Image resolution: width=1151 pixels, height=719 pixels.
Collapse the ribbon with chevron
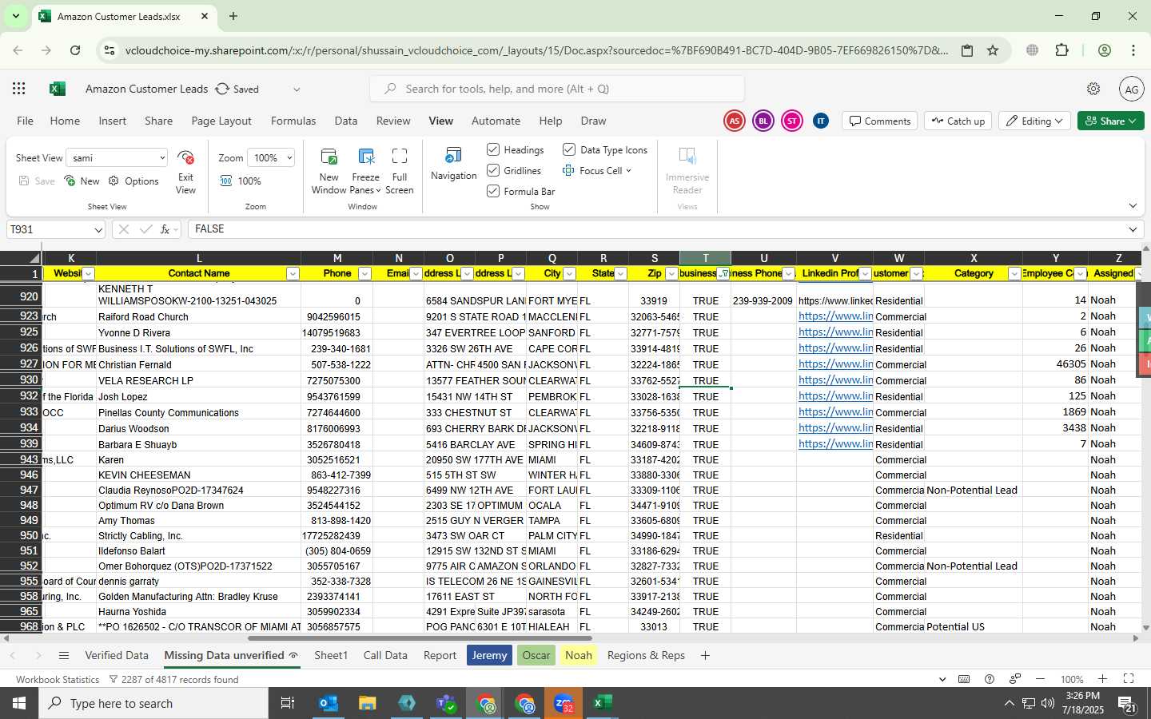click(1133, 206)
